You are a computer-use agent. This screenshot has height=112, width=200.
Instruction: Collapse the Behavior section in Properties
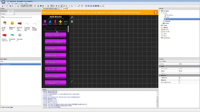click(x=160, y=75)
